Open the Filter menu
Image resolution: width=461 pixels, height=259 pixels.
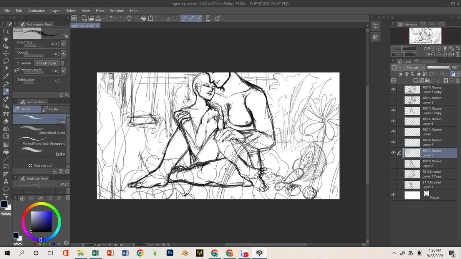click(100, 11)
